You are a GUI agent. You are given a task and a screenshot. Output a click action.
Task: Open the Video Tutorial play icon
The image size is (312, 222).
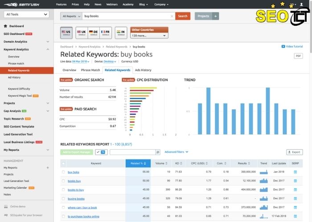click(x=283, y=46)
